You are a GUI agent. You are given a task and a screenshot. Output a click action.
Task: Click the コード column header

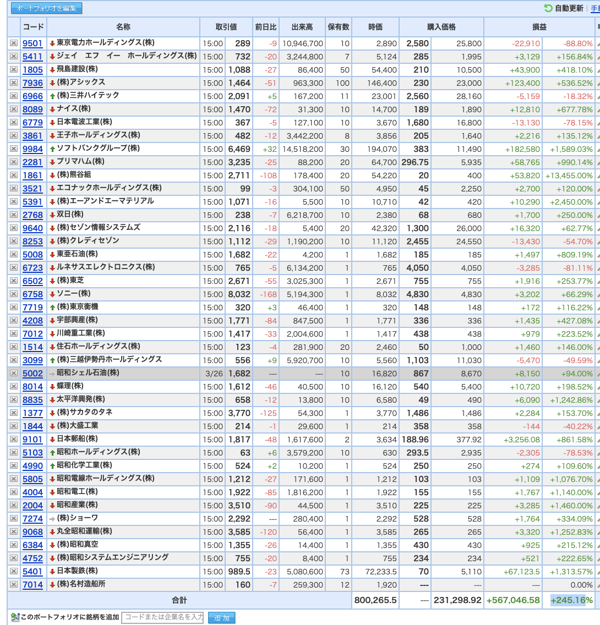click(x=33, y=27)
